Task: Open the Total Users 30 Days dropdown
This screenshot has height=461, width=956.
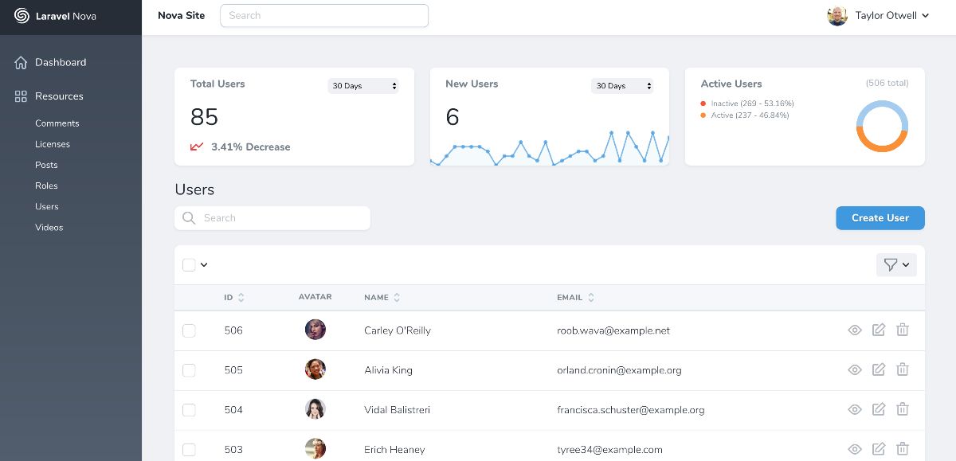Action: 363,86
